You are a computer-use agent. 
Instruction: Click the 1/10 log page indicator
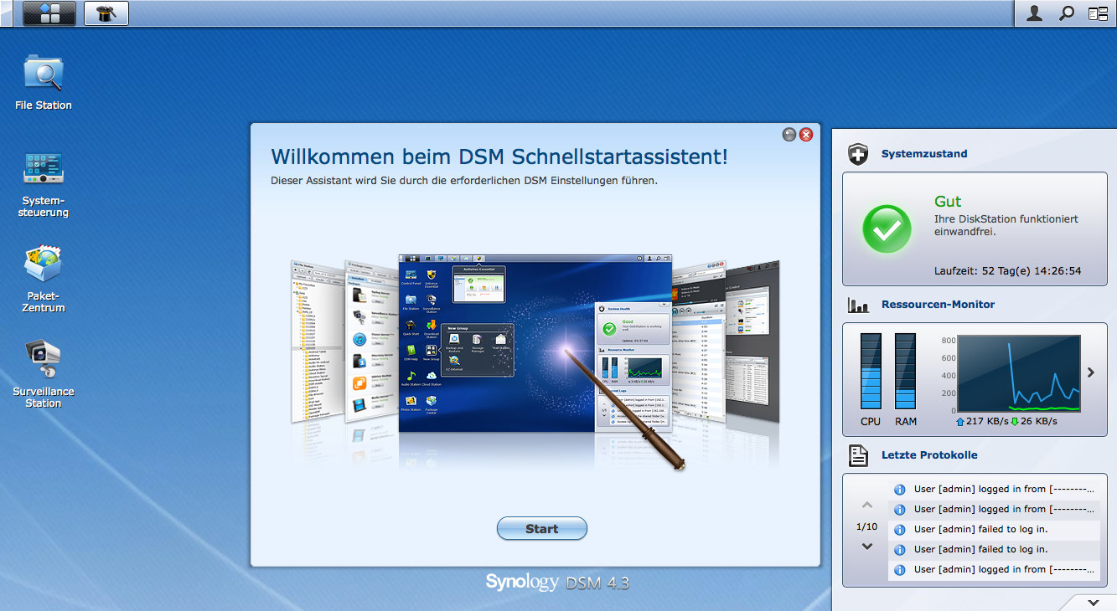click(867, 526)
